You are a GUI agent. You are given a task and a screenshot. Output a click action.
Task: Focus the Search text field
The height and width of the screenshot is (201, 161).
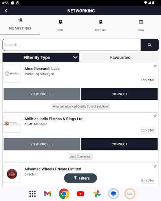pos(71,45)
